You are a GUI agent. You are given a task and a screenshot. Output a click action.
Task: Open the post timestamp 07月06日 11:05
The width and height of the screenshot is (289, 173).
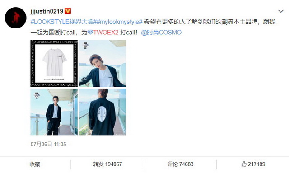click(48, 144)
